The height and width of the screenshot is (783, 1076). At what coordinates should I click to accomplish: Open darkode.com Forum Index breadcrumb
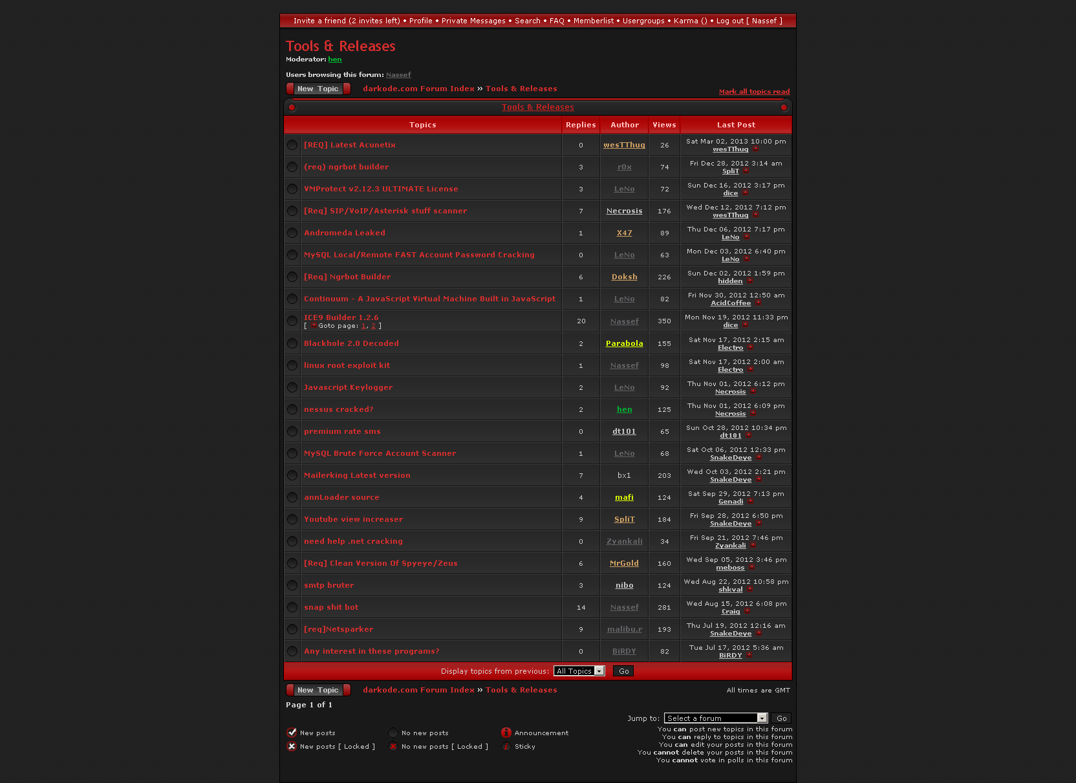(x=418, y=89)
